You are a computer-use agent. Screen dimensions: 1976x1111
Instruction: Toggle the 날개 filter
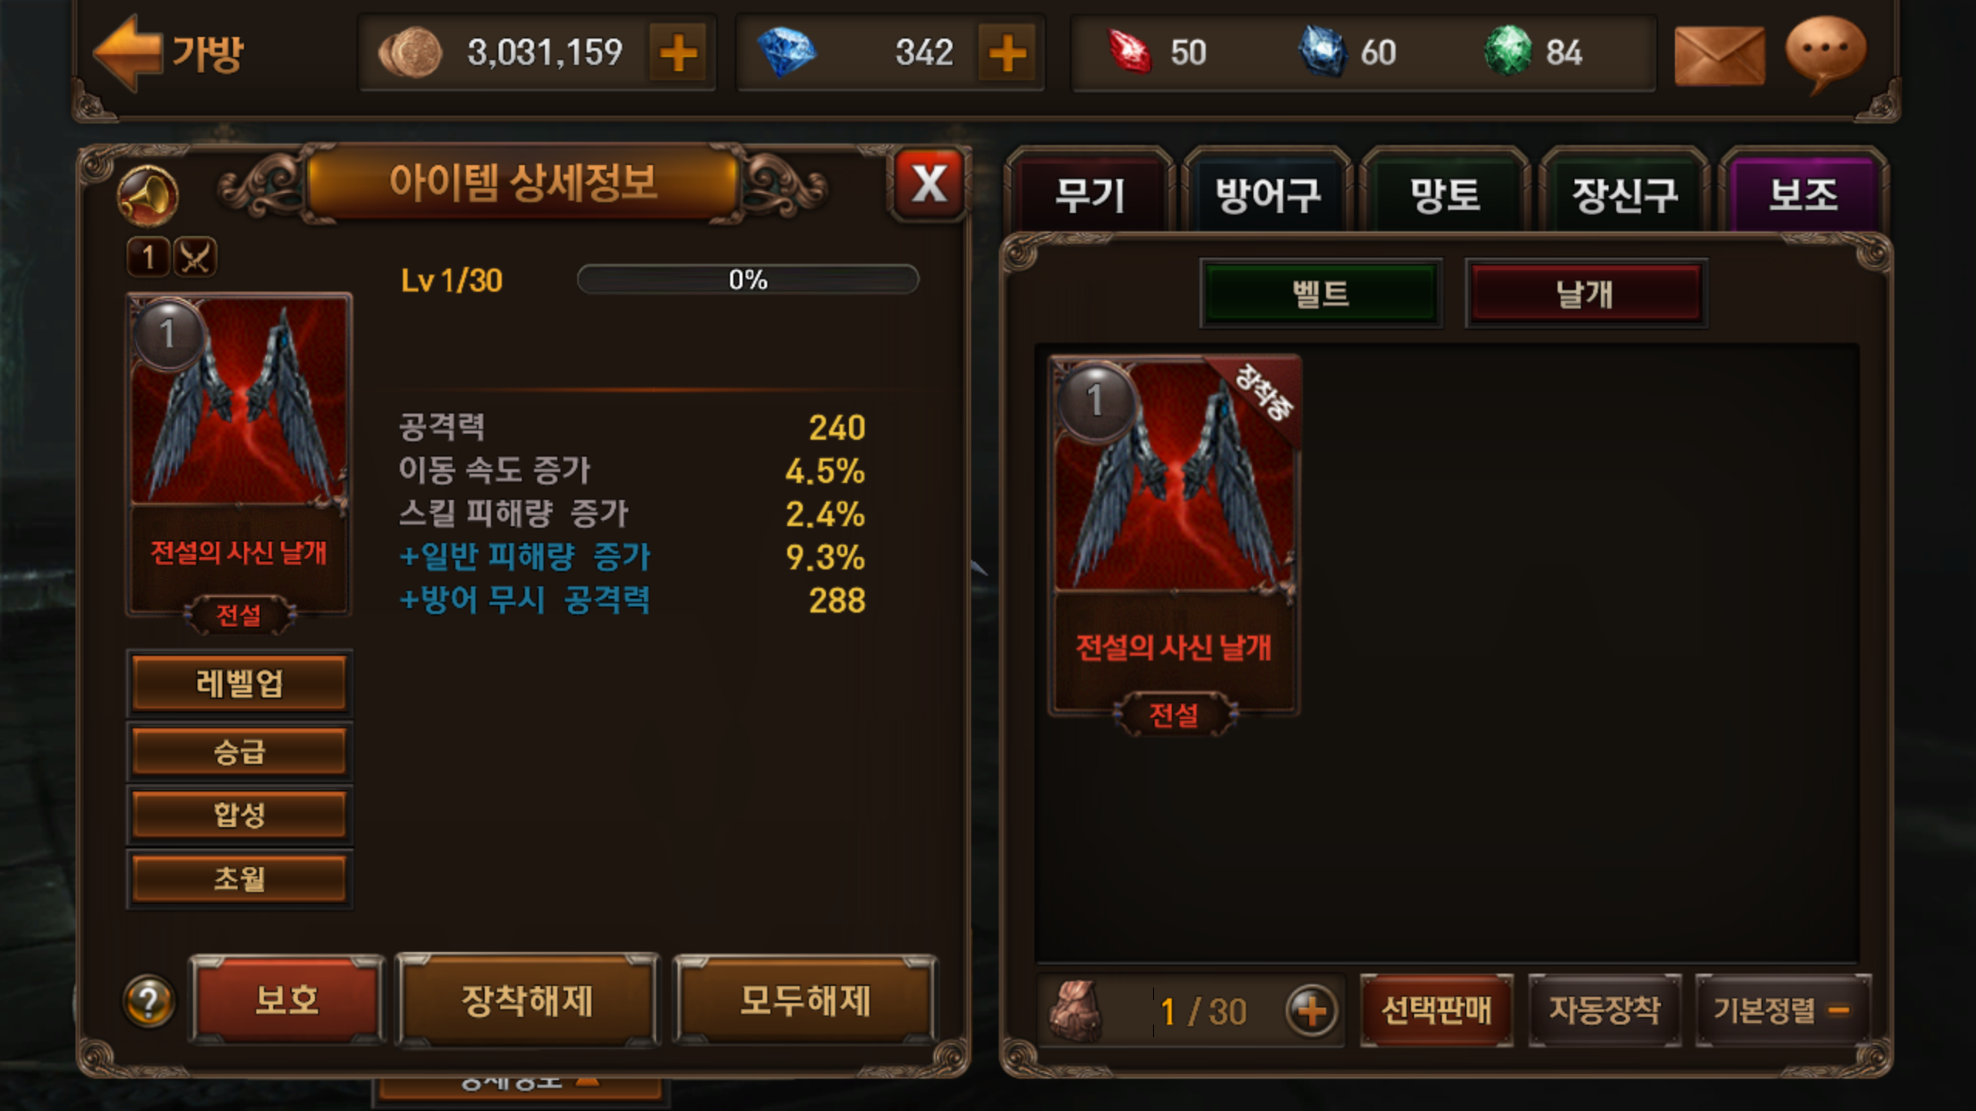click(x=1585, y=293)
